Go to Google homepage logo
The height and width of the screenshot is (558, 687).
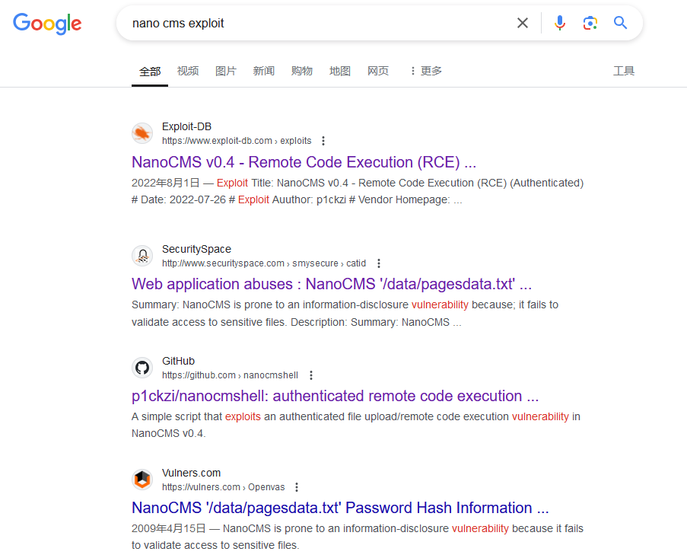point(47,24)
